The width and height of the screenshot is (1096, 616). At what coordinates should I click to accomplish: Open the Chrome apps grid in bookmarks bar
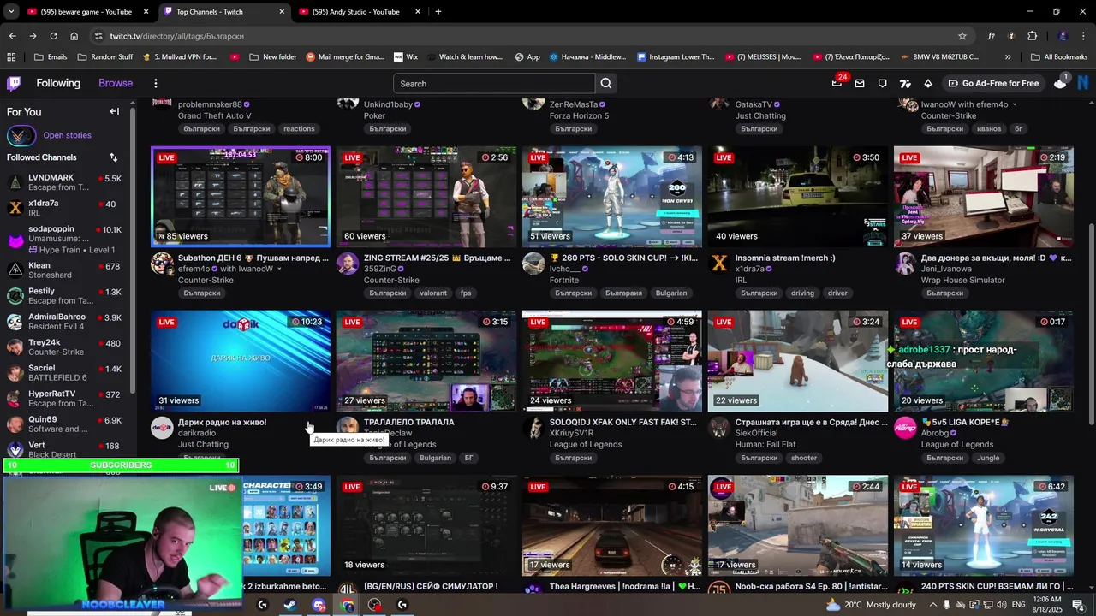[x=11, y=57]
